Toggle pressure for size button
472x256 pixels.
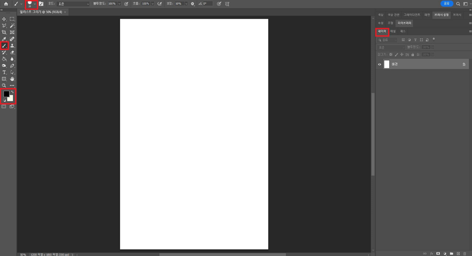(x=219, y=4)
